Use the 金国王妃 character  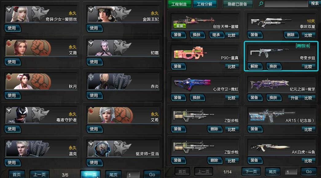[94, 28]
